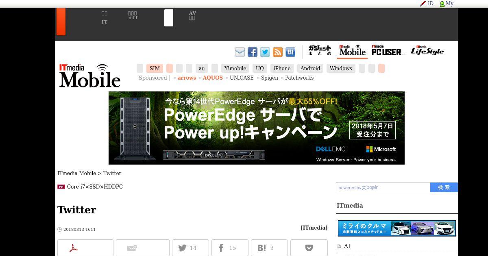Select the UQ category tag

[x=260, y=68]
